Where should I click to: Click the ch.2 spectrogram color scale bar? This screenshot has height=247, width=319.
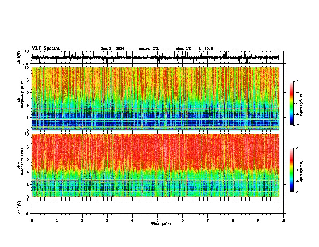[292, 170]
